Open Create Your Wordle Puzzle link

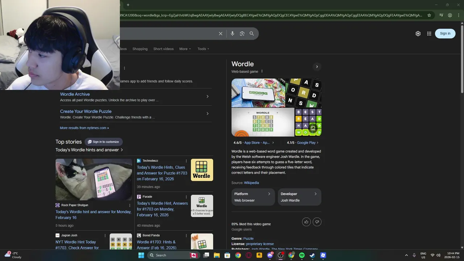point(86,111)
